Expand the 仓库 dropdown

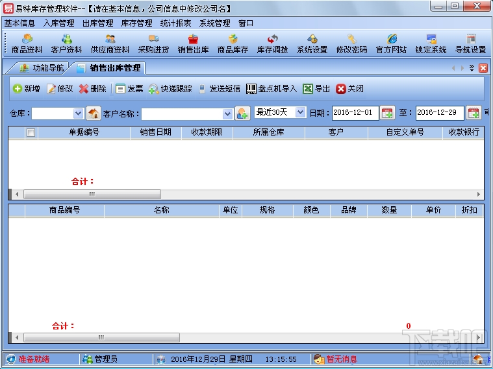click(x=79, y=113)
